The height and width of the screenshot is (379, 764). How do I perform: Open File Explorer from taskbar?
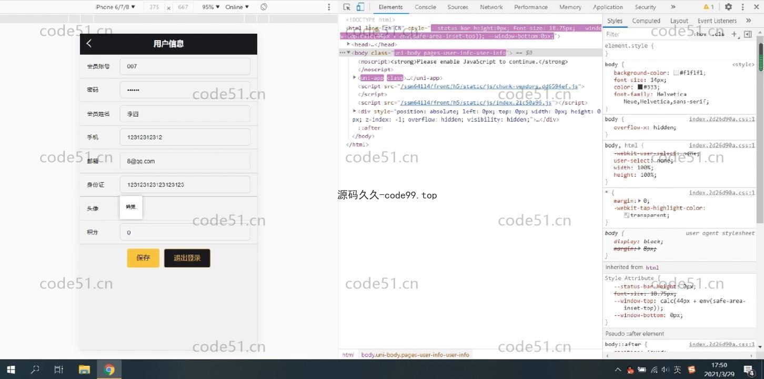click(x=84, y=370)
